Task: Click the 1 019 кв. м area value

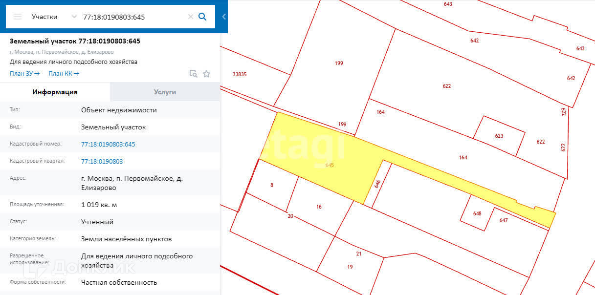Action: tap(99, 205)
